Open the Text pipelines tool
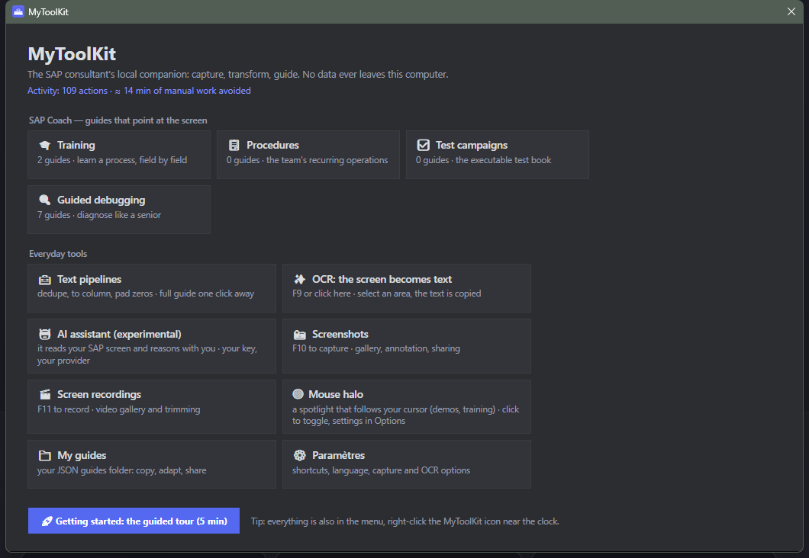Image resolution: width=809 pixels, height=558 pixels. tap(152, 288)
